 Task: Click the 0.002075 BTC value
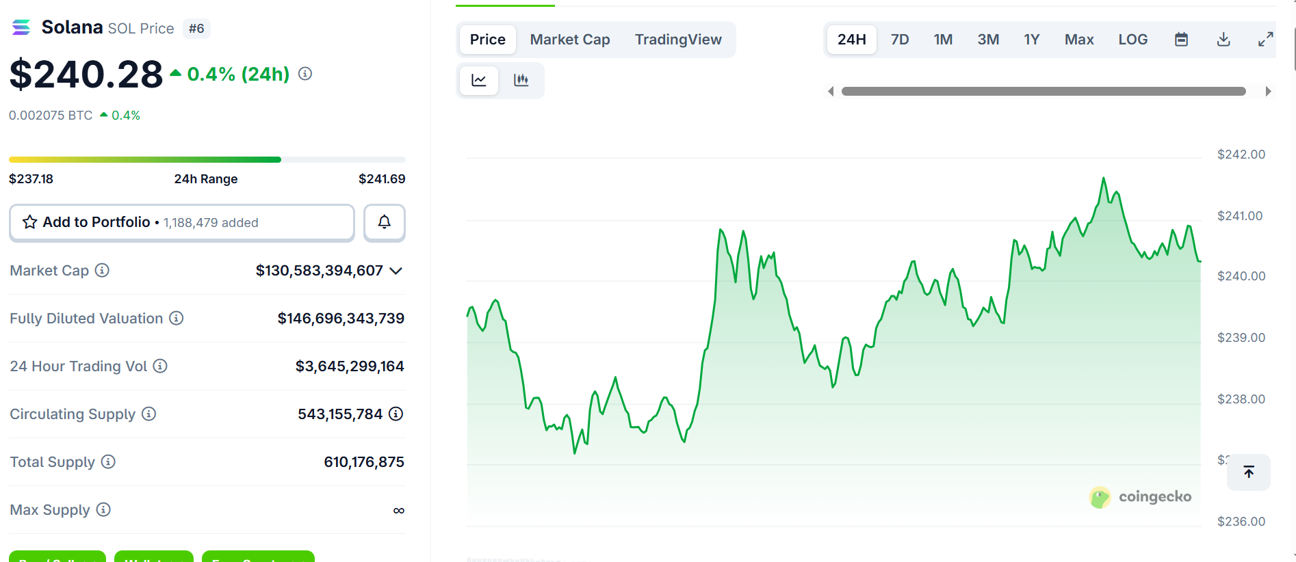(51, 116)
